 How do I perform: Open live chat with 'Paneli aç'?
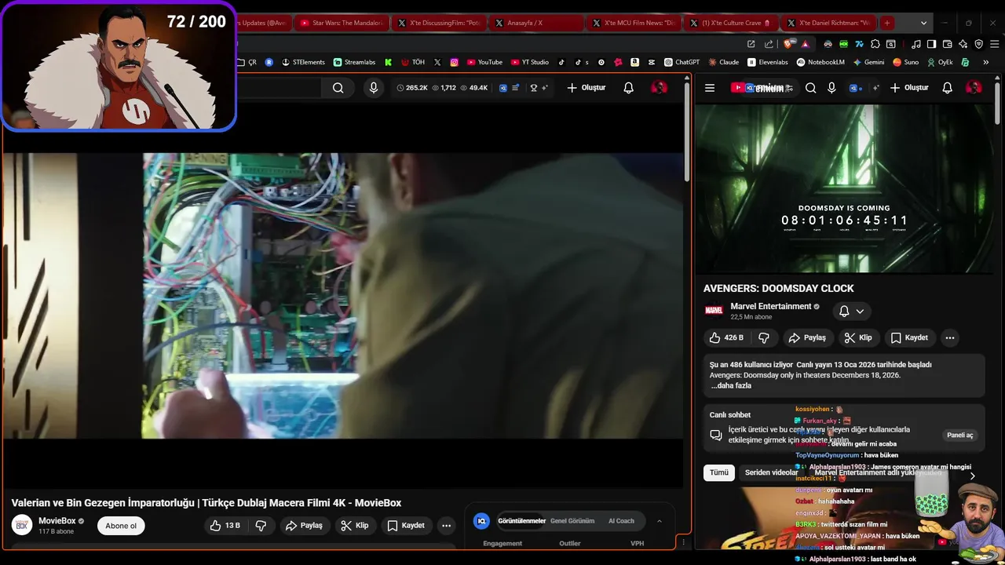pos(959,436)
